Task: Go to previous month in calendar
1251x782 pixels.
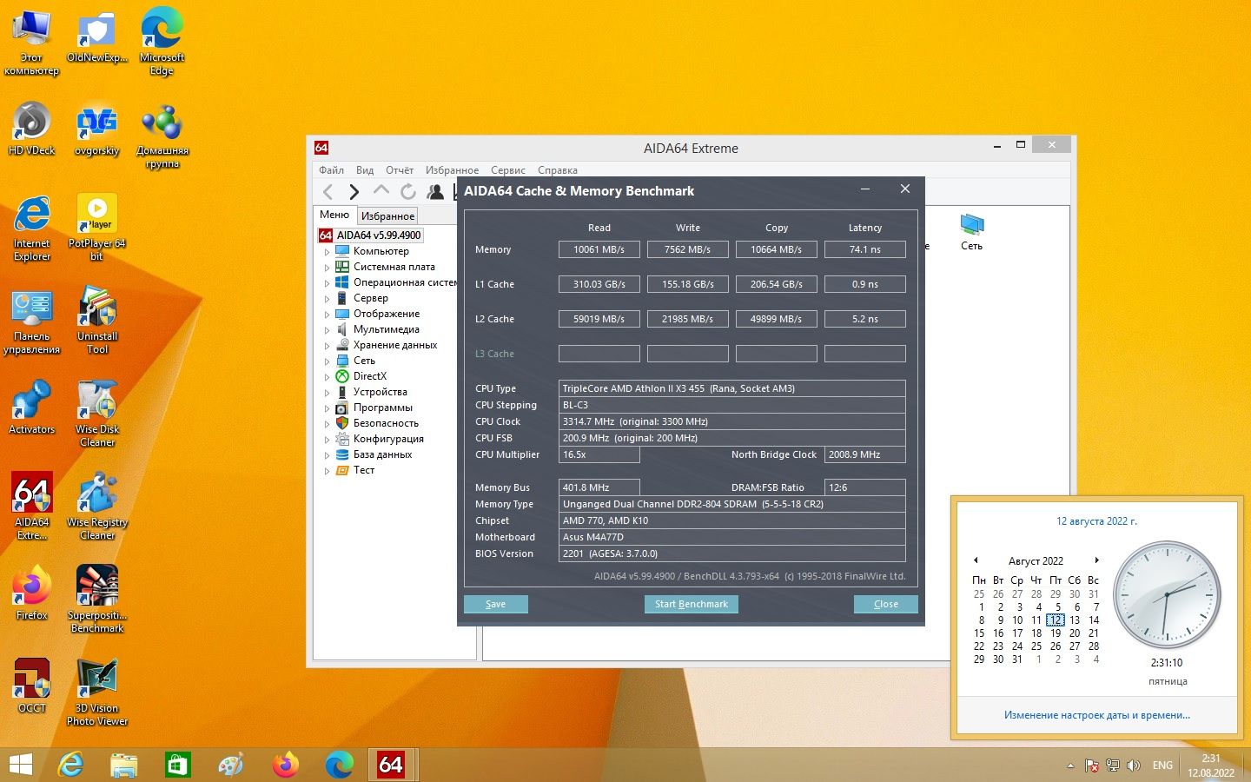Action: (976, 560)
